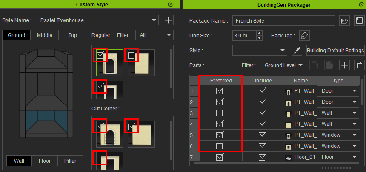Click the Unit Size value field
Viewport: 366px width, 172px height.
244,36
